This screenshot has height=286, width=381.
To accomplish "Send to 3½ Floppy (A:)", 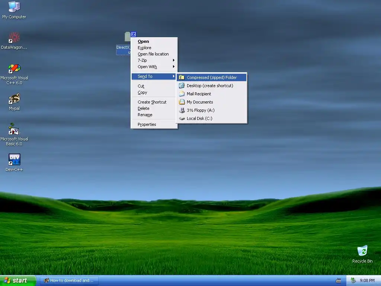I will point(212,110).
